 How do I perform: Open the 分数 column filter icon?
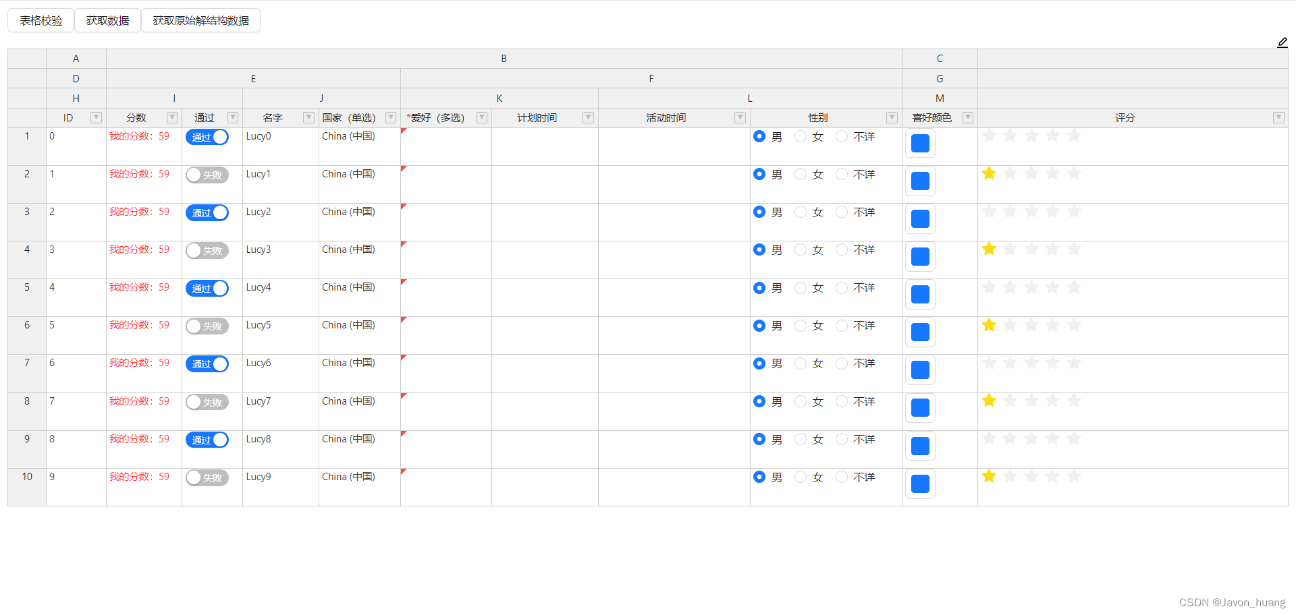pos(172,117)
